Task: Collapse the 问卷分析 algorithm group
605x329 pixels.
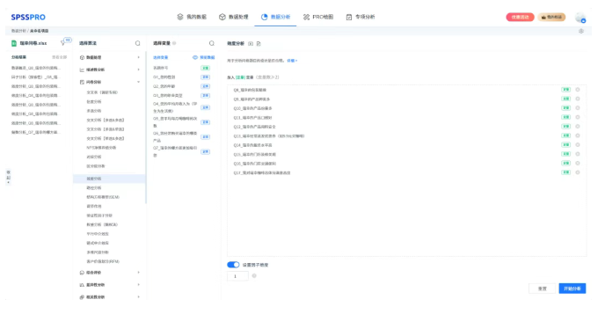Action: [x=110, y=82]
